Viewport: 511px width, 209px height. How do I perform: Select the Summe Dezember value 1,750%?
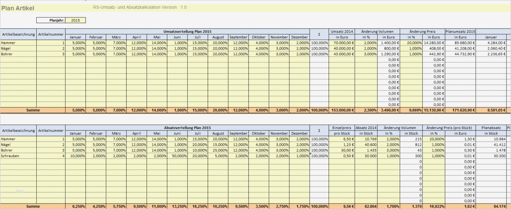tap(299, 206)
